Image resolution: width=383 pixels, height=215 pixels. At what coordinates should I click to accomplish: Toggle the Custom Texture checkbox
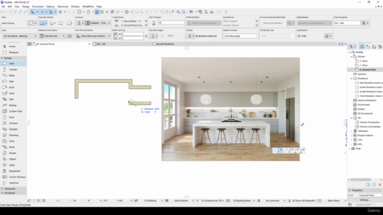point(257,25)
